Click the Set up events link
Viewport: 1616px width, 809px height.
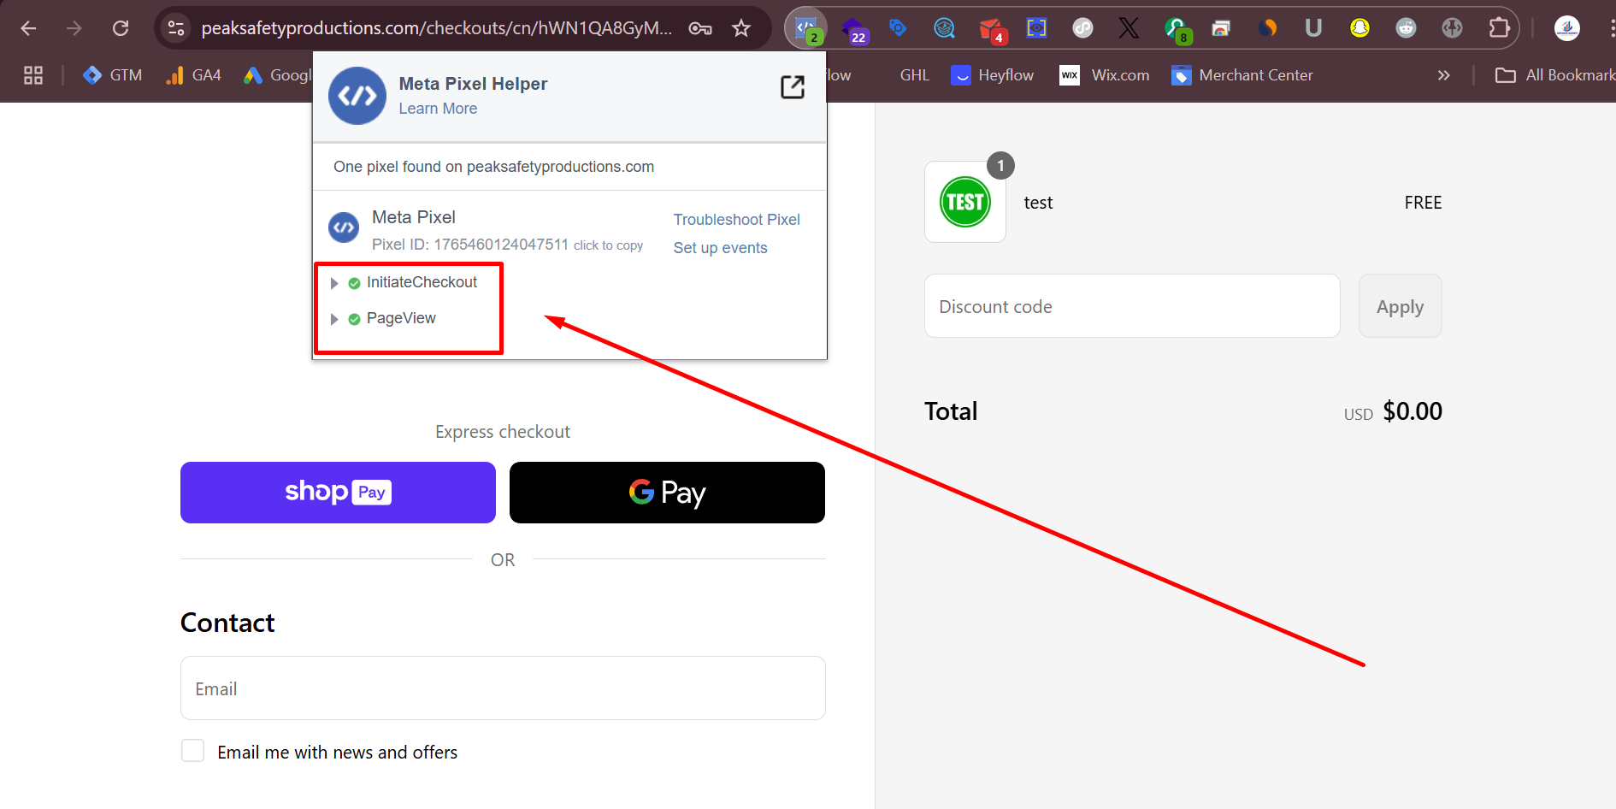point(720,248)
